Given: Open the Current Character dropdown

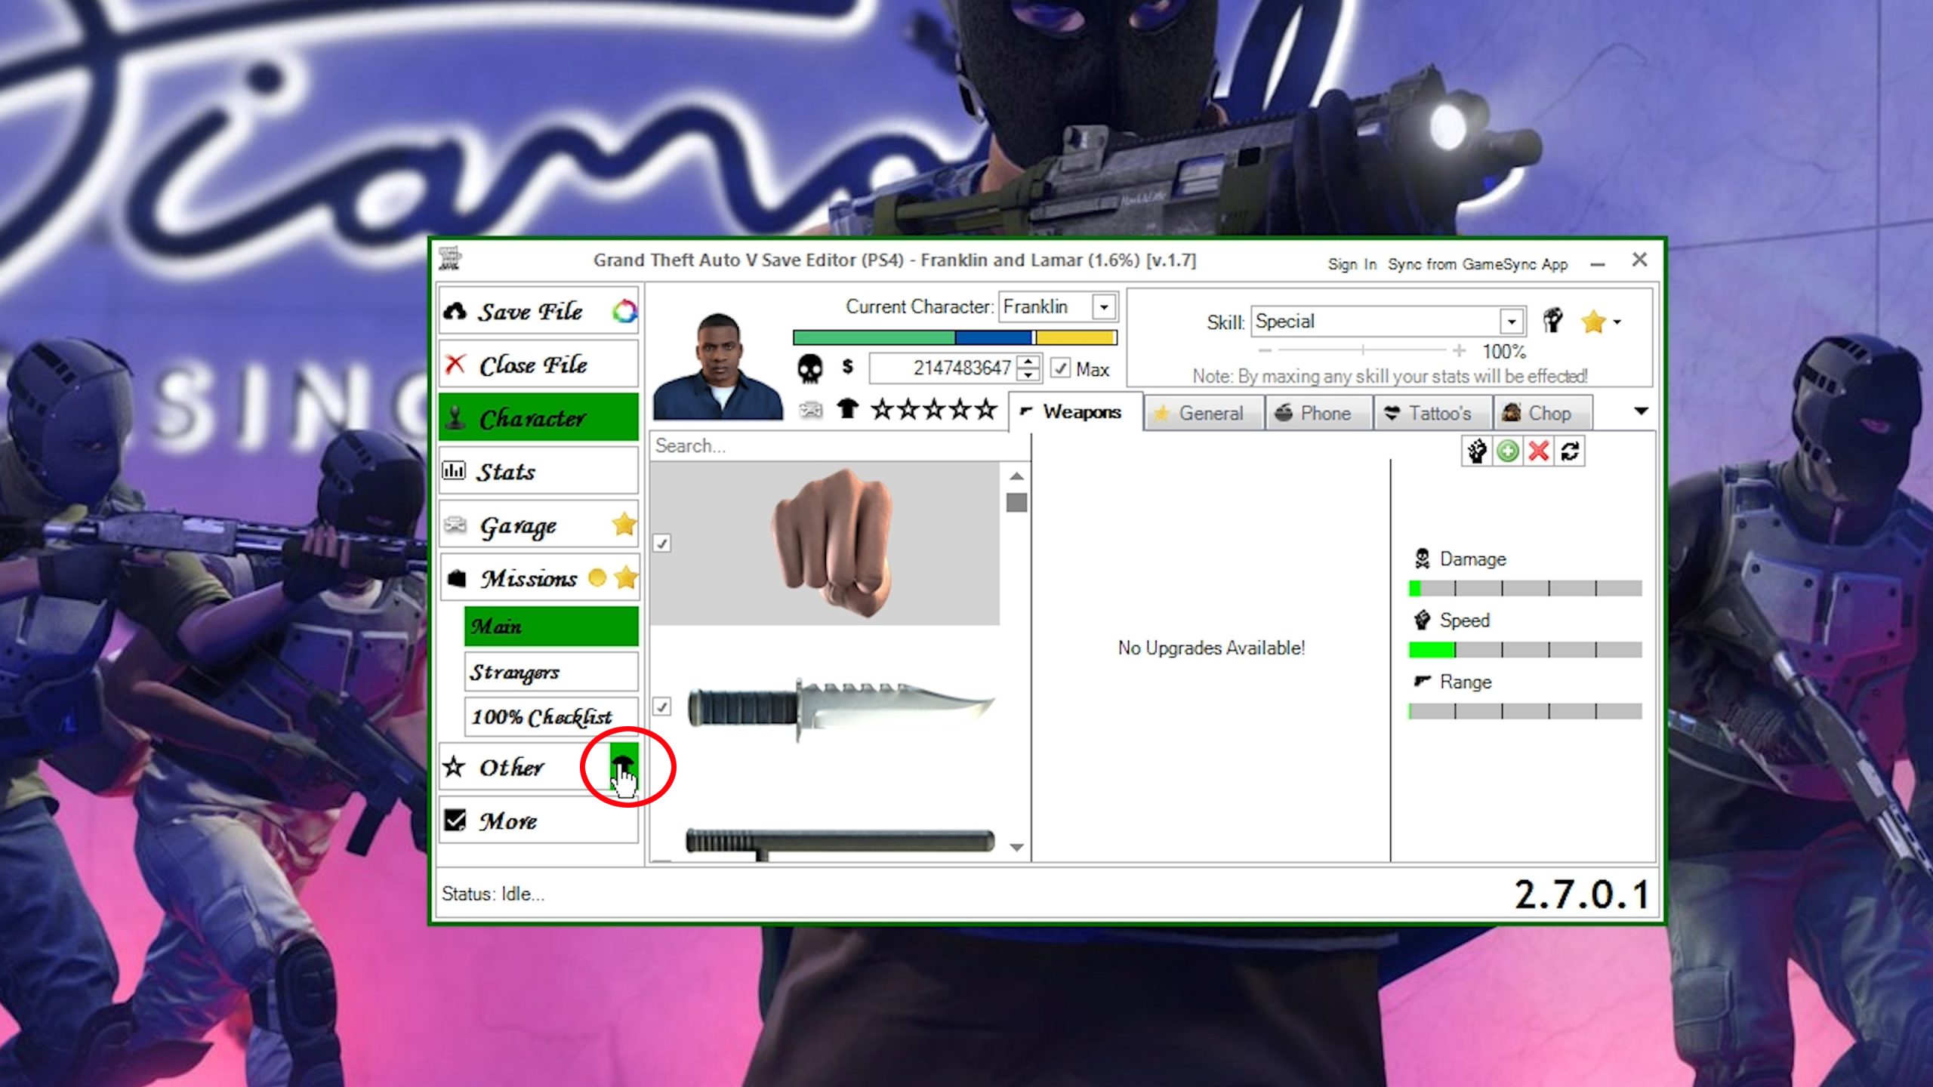Looking at the screenshot, I should tap(1103, 308).
